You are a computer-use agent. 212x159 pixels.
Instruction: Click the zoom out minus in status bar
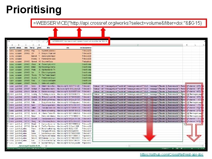click(185, 148)
